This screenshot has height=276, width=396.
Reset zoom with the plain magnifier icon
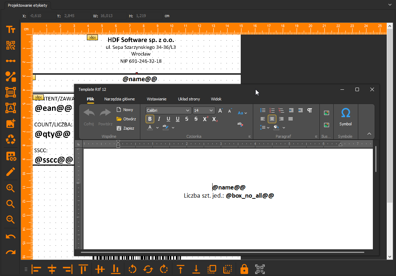point(11,204)
